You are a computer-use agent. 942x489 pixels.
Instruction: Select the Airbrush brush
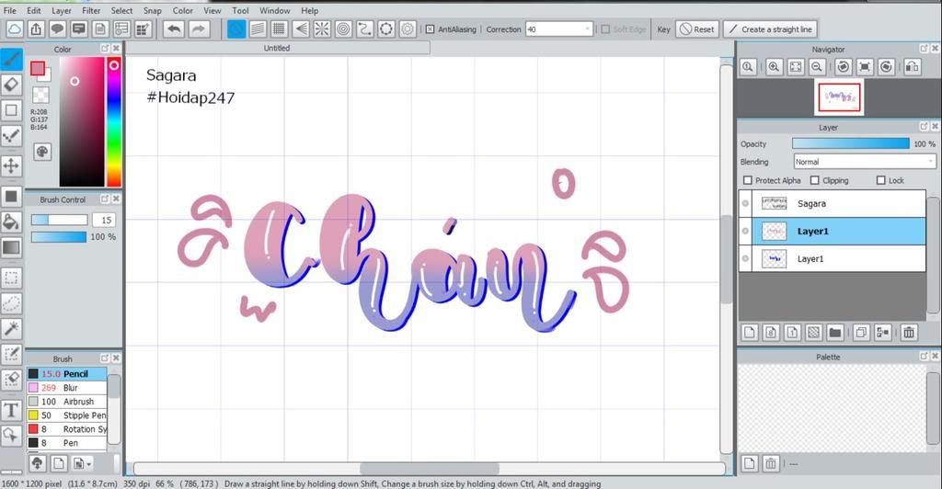(x=66, y=402)
